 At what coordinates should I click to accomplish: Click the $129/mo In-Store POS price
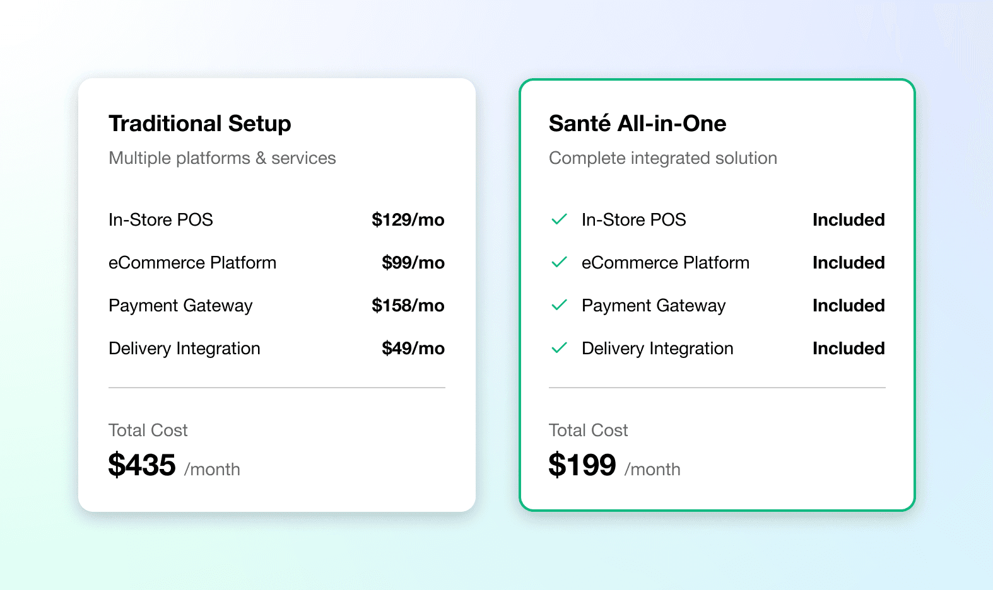tap(408, 219)
